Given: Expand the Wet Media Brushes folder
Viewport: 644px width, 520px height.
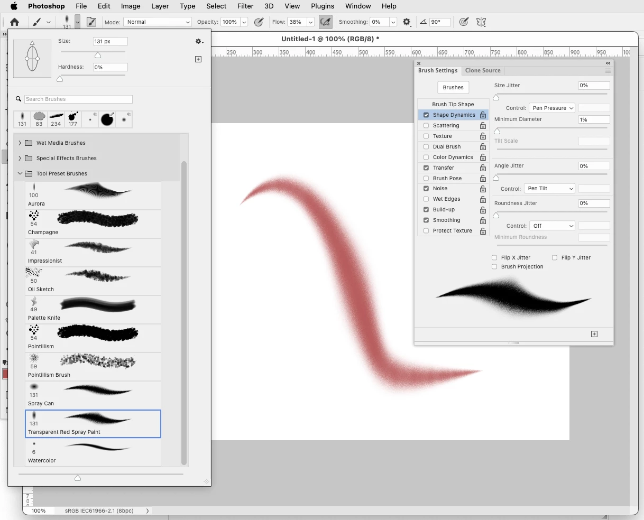Looking at the screenshot, I should click(x=20, y=143).
